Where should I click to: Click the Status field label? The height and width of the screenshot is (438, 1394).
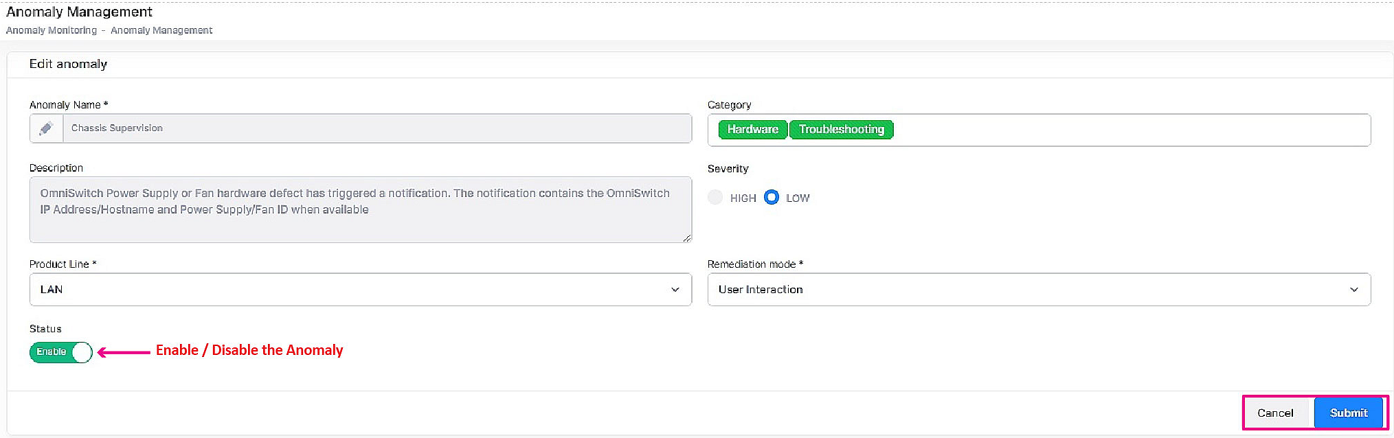click(45, 329)
